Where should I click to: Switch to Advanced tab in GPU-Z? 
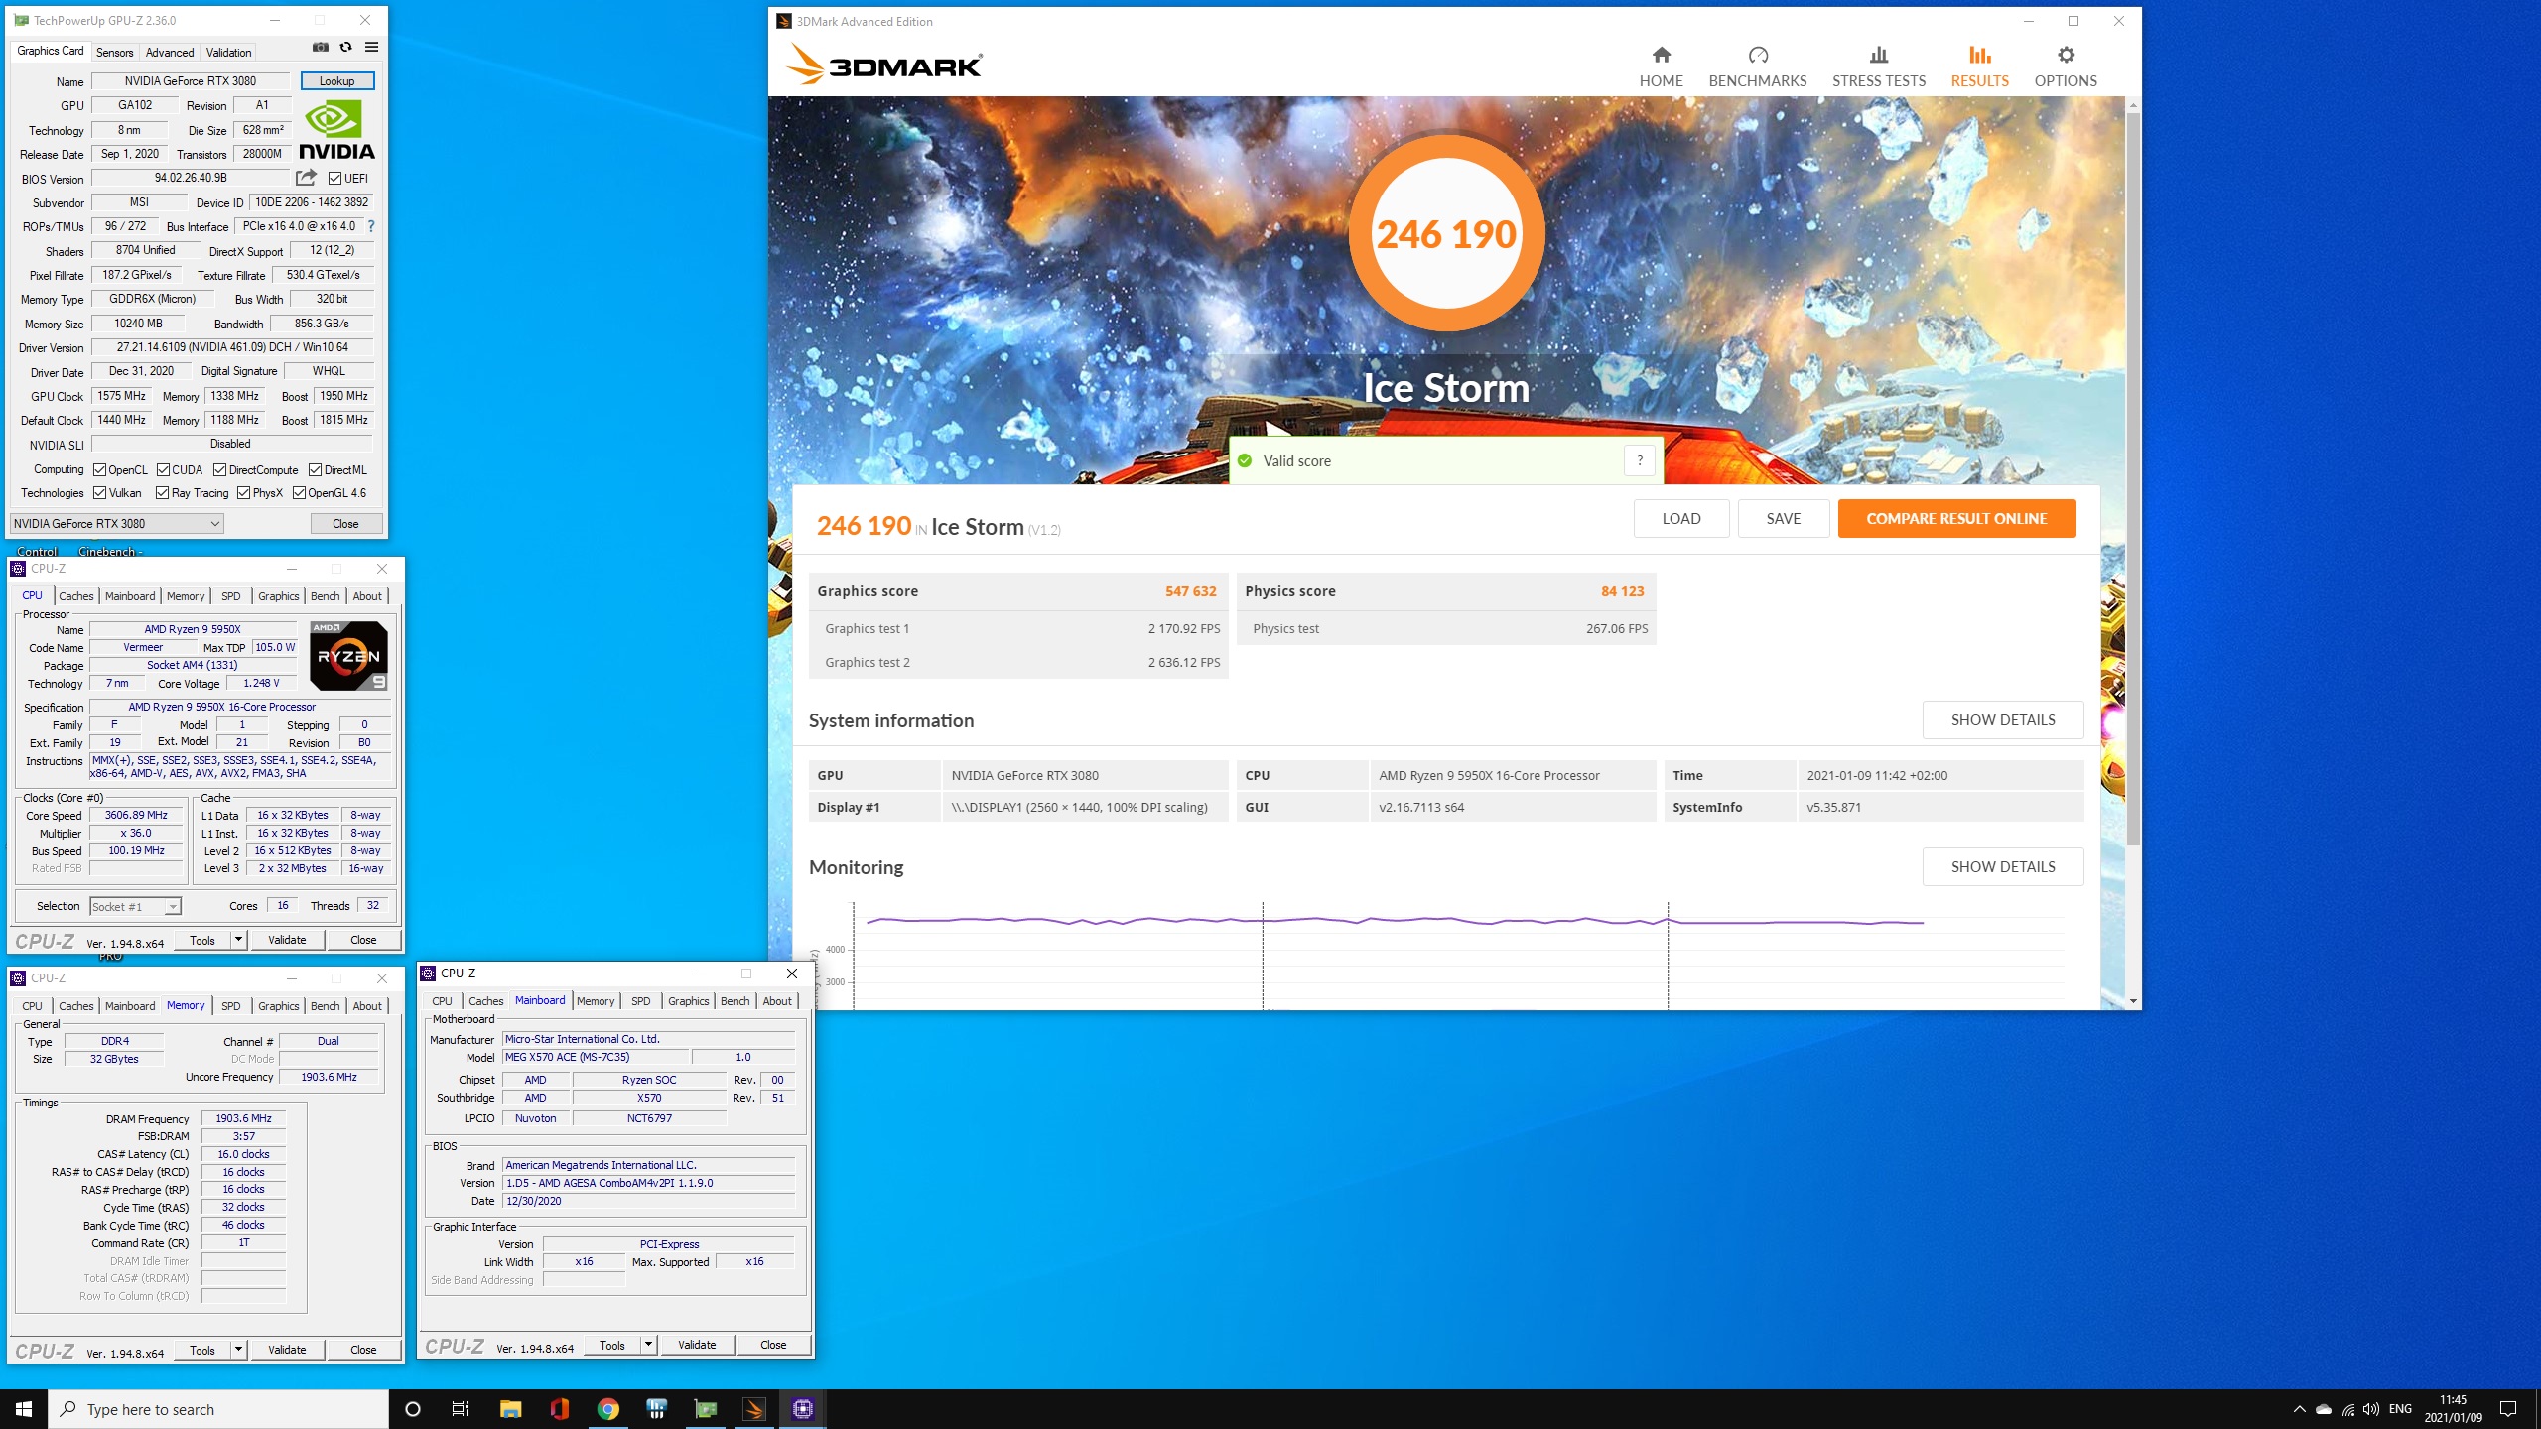[170, 53]
